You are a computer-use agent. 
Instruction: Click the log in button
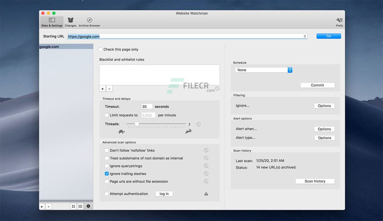click(164, 194)
